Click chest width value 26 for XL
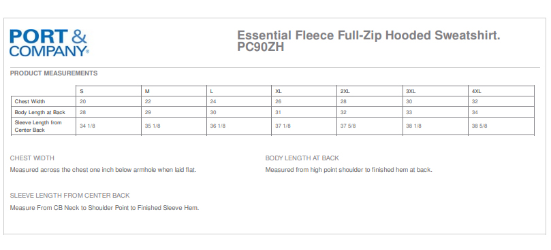 coord(279,102)
